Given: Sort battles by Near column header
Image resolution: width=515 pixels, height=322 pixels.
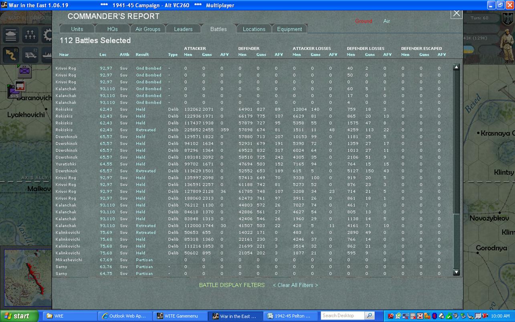Looking at the screenshot, I should (64, 55).
